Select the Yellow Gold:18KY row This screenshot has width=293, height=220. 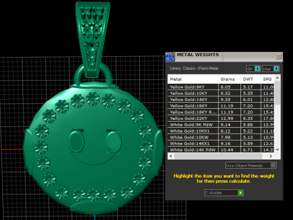pyautogui.click(x=221, y=106)
